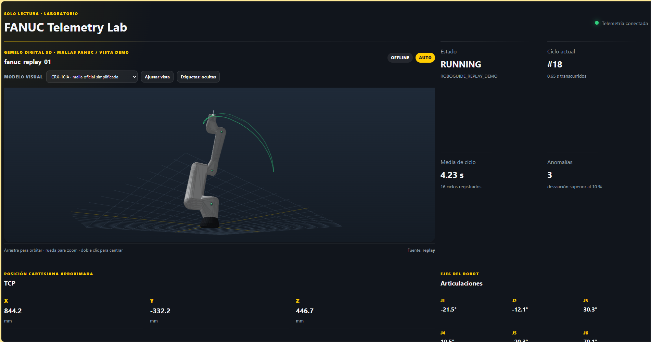Viewport: 651px width, 342px height.
Task: Click the AUTO mode badge
Action: tap(425, 58)
